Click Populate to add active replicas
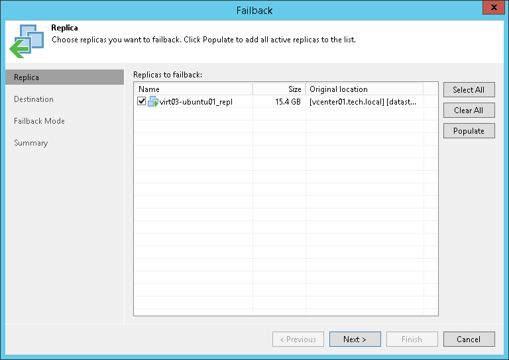Screen dimensions: 509x360 click(x=469, y=131)
